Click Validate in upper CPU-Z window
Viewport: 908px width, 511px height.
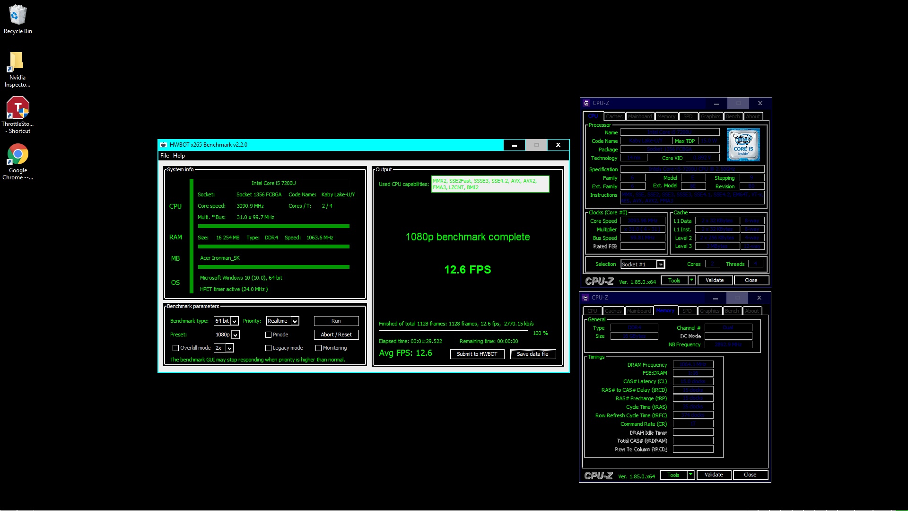tap(715, 280)
